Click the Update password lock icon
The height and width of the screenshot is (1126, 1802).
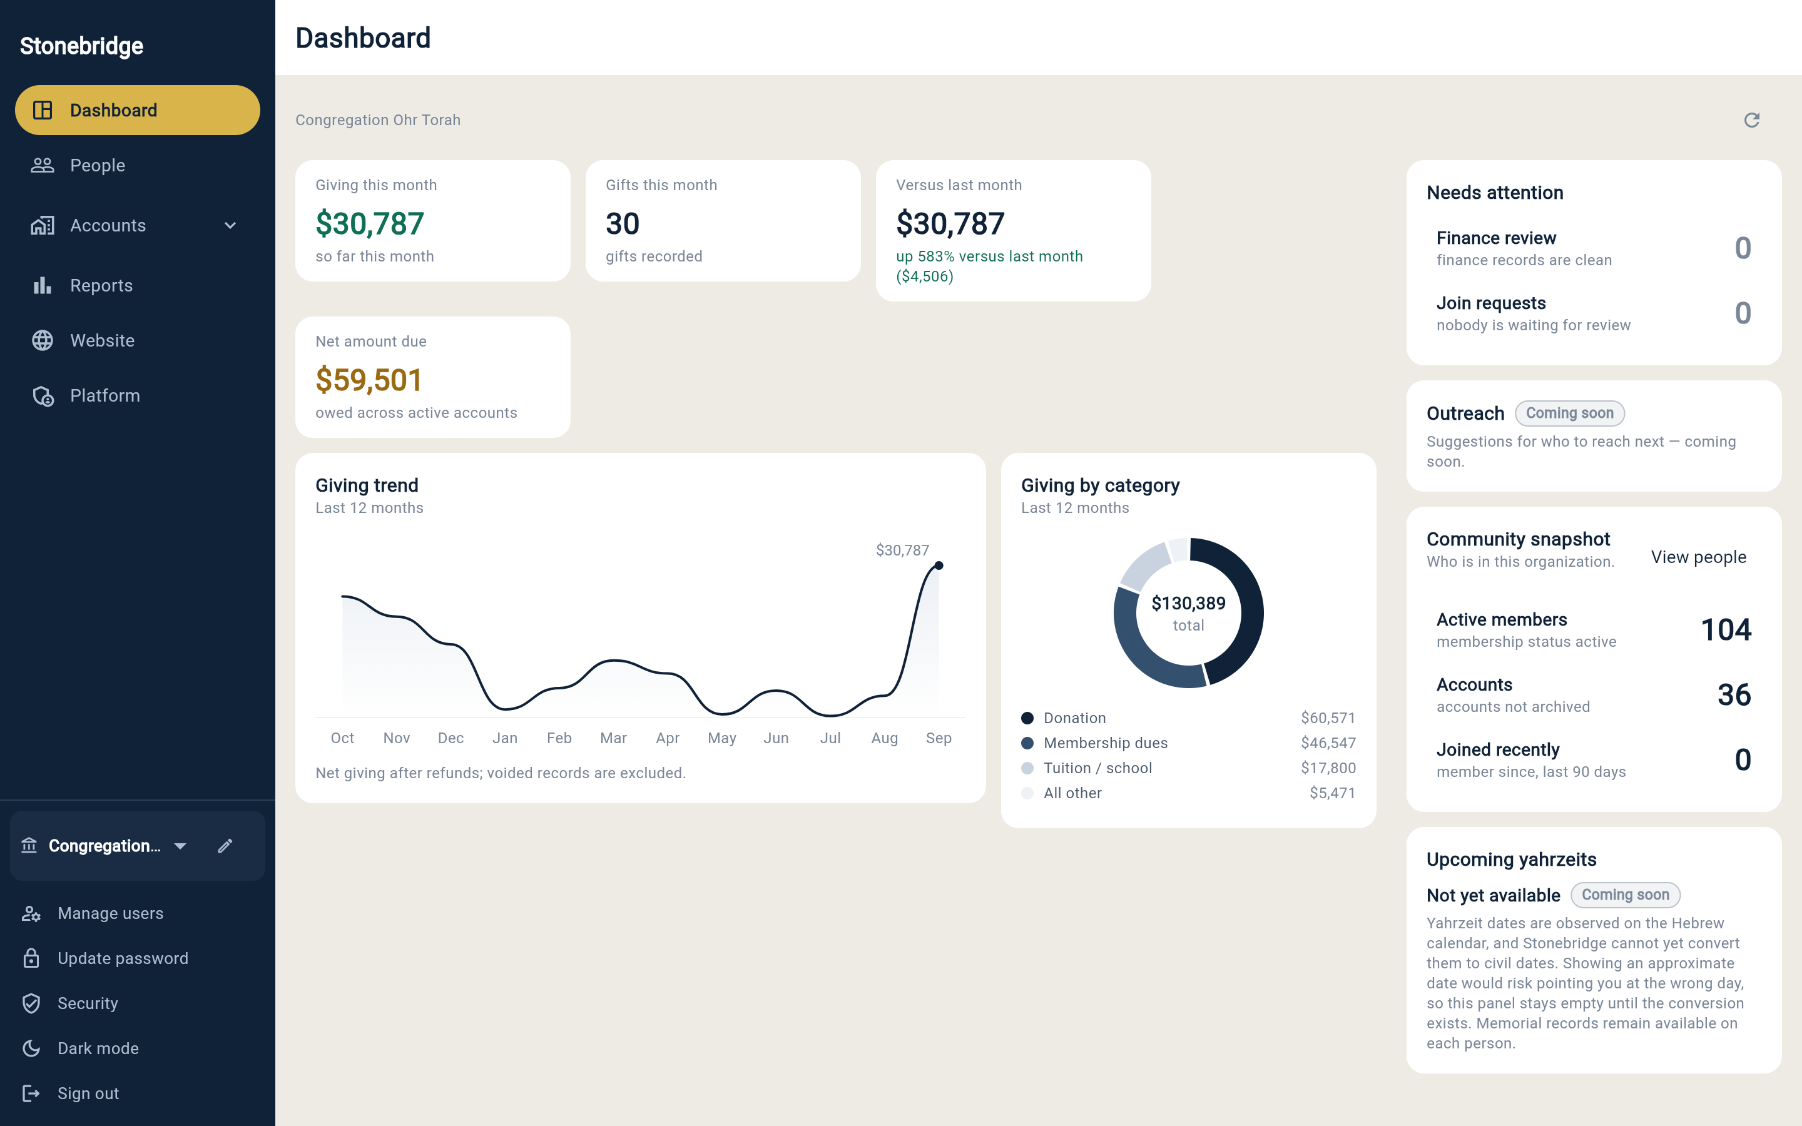coord(31,958)
